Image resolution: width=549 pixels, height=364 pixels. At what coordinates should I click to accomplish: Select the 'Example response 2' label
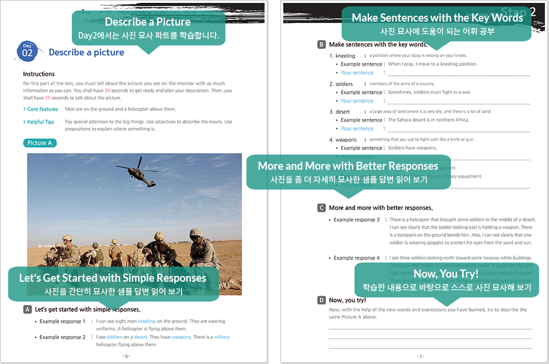pos(62,337)
